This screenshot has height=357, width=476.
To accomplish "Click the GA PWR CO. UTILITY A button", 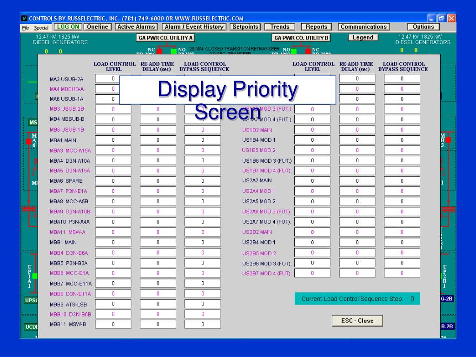I will click(x=165, y=38).
